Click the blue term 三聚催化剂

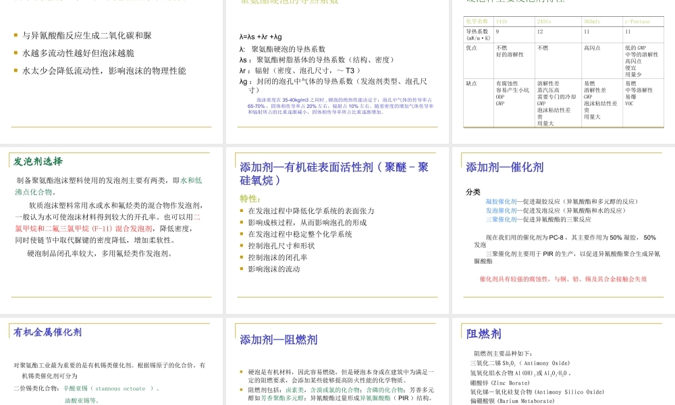tap(501, 219)
